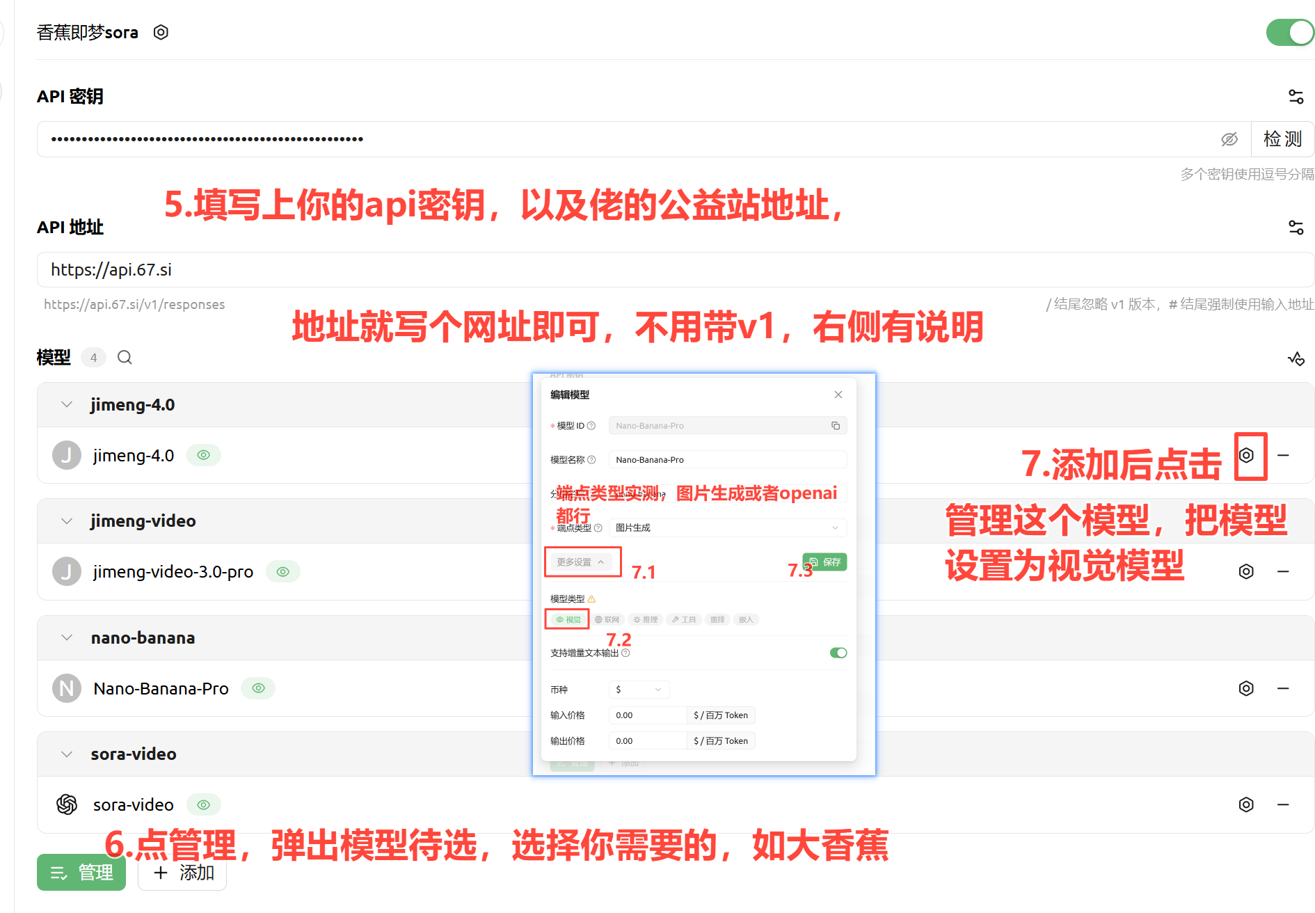The width and height of the screenshot is (1315, 913).
Task: Click help icon beside 模型 ID
Action: 591,426
